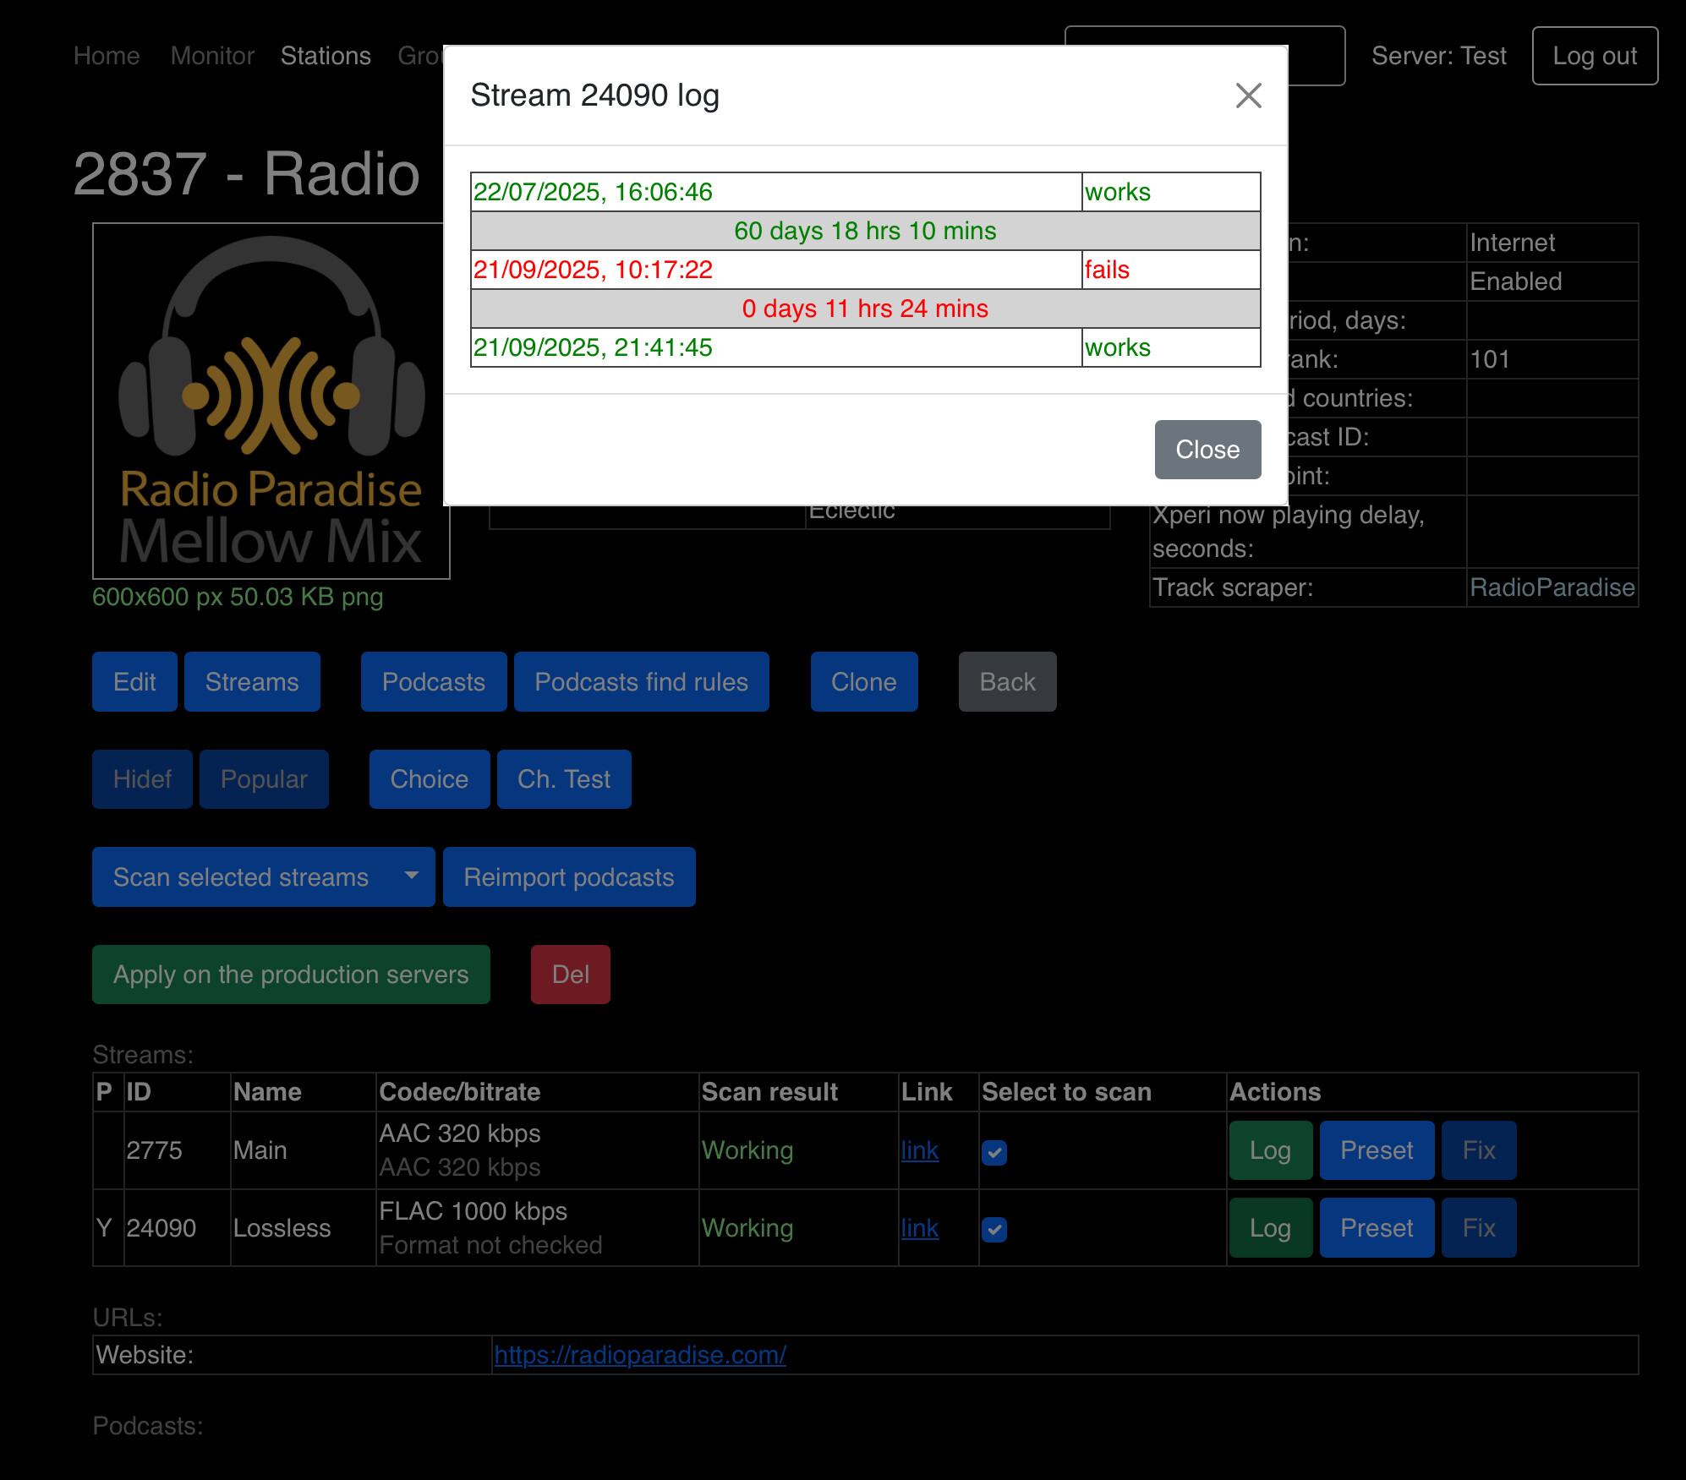The height and width of the screenshot is (1480, 1686).
Task: Open stream link for Main stream 2775
Action: point(919,1150)
